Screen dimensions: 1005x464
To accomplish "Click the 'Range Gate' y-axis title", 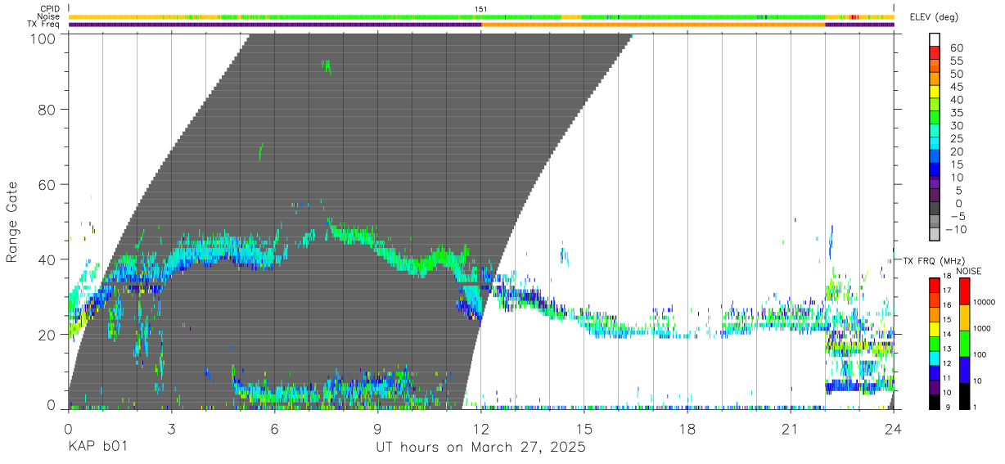I will pyautogui.click(x=12, y=222).
